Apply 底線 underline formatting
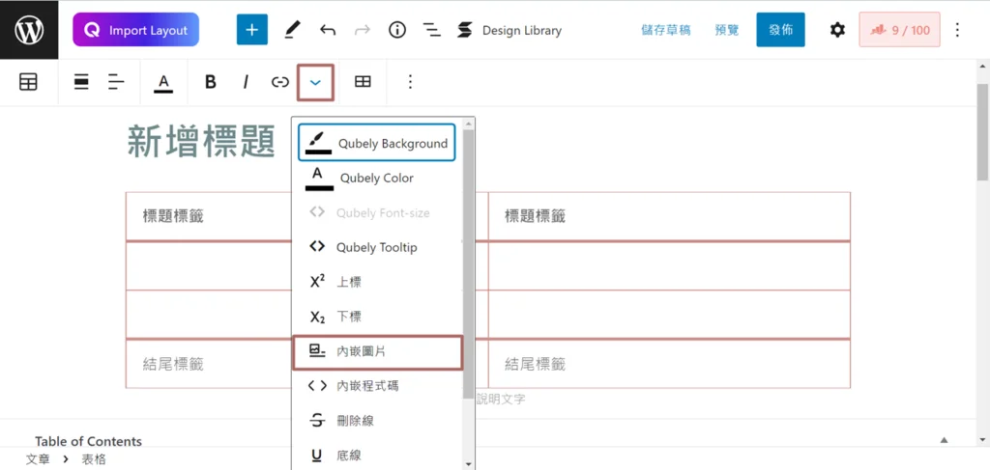 [377, 455]
